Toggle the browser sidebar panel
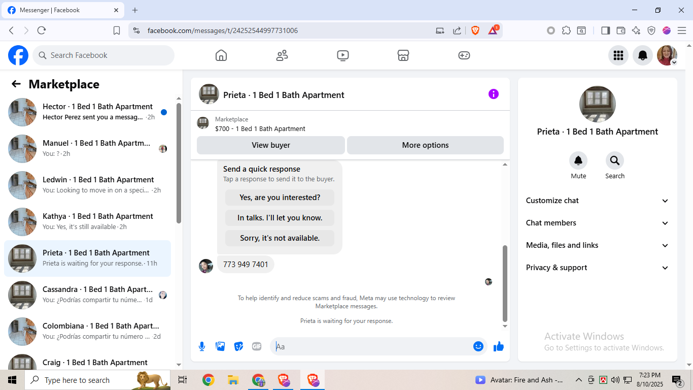 click(605, 30)
